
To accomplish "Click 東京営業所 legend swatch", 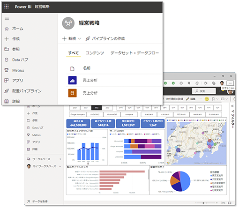I will [211, 176].
